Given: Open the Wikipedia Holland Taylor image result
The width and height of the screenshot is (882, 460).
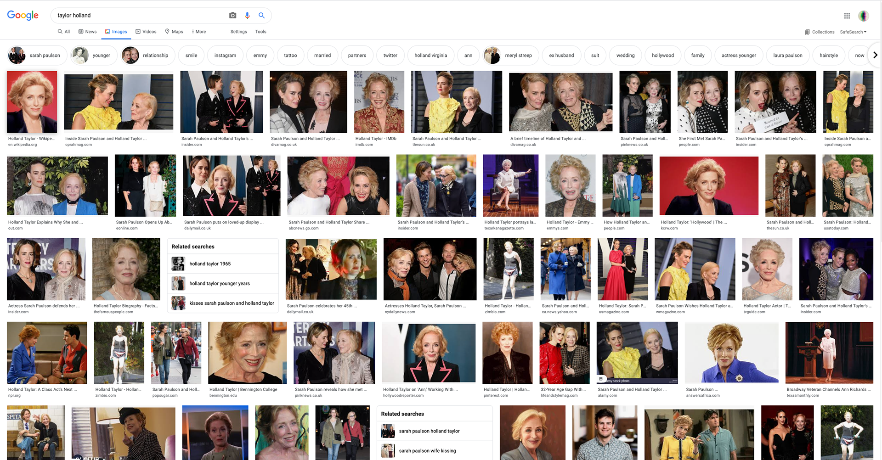Looking at the screenshot, I should point(32,102).
